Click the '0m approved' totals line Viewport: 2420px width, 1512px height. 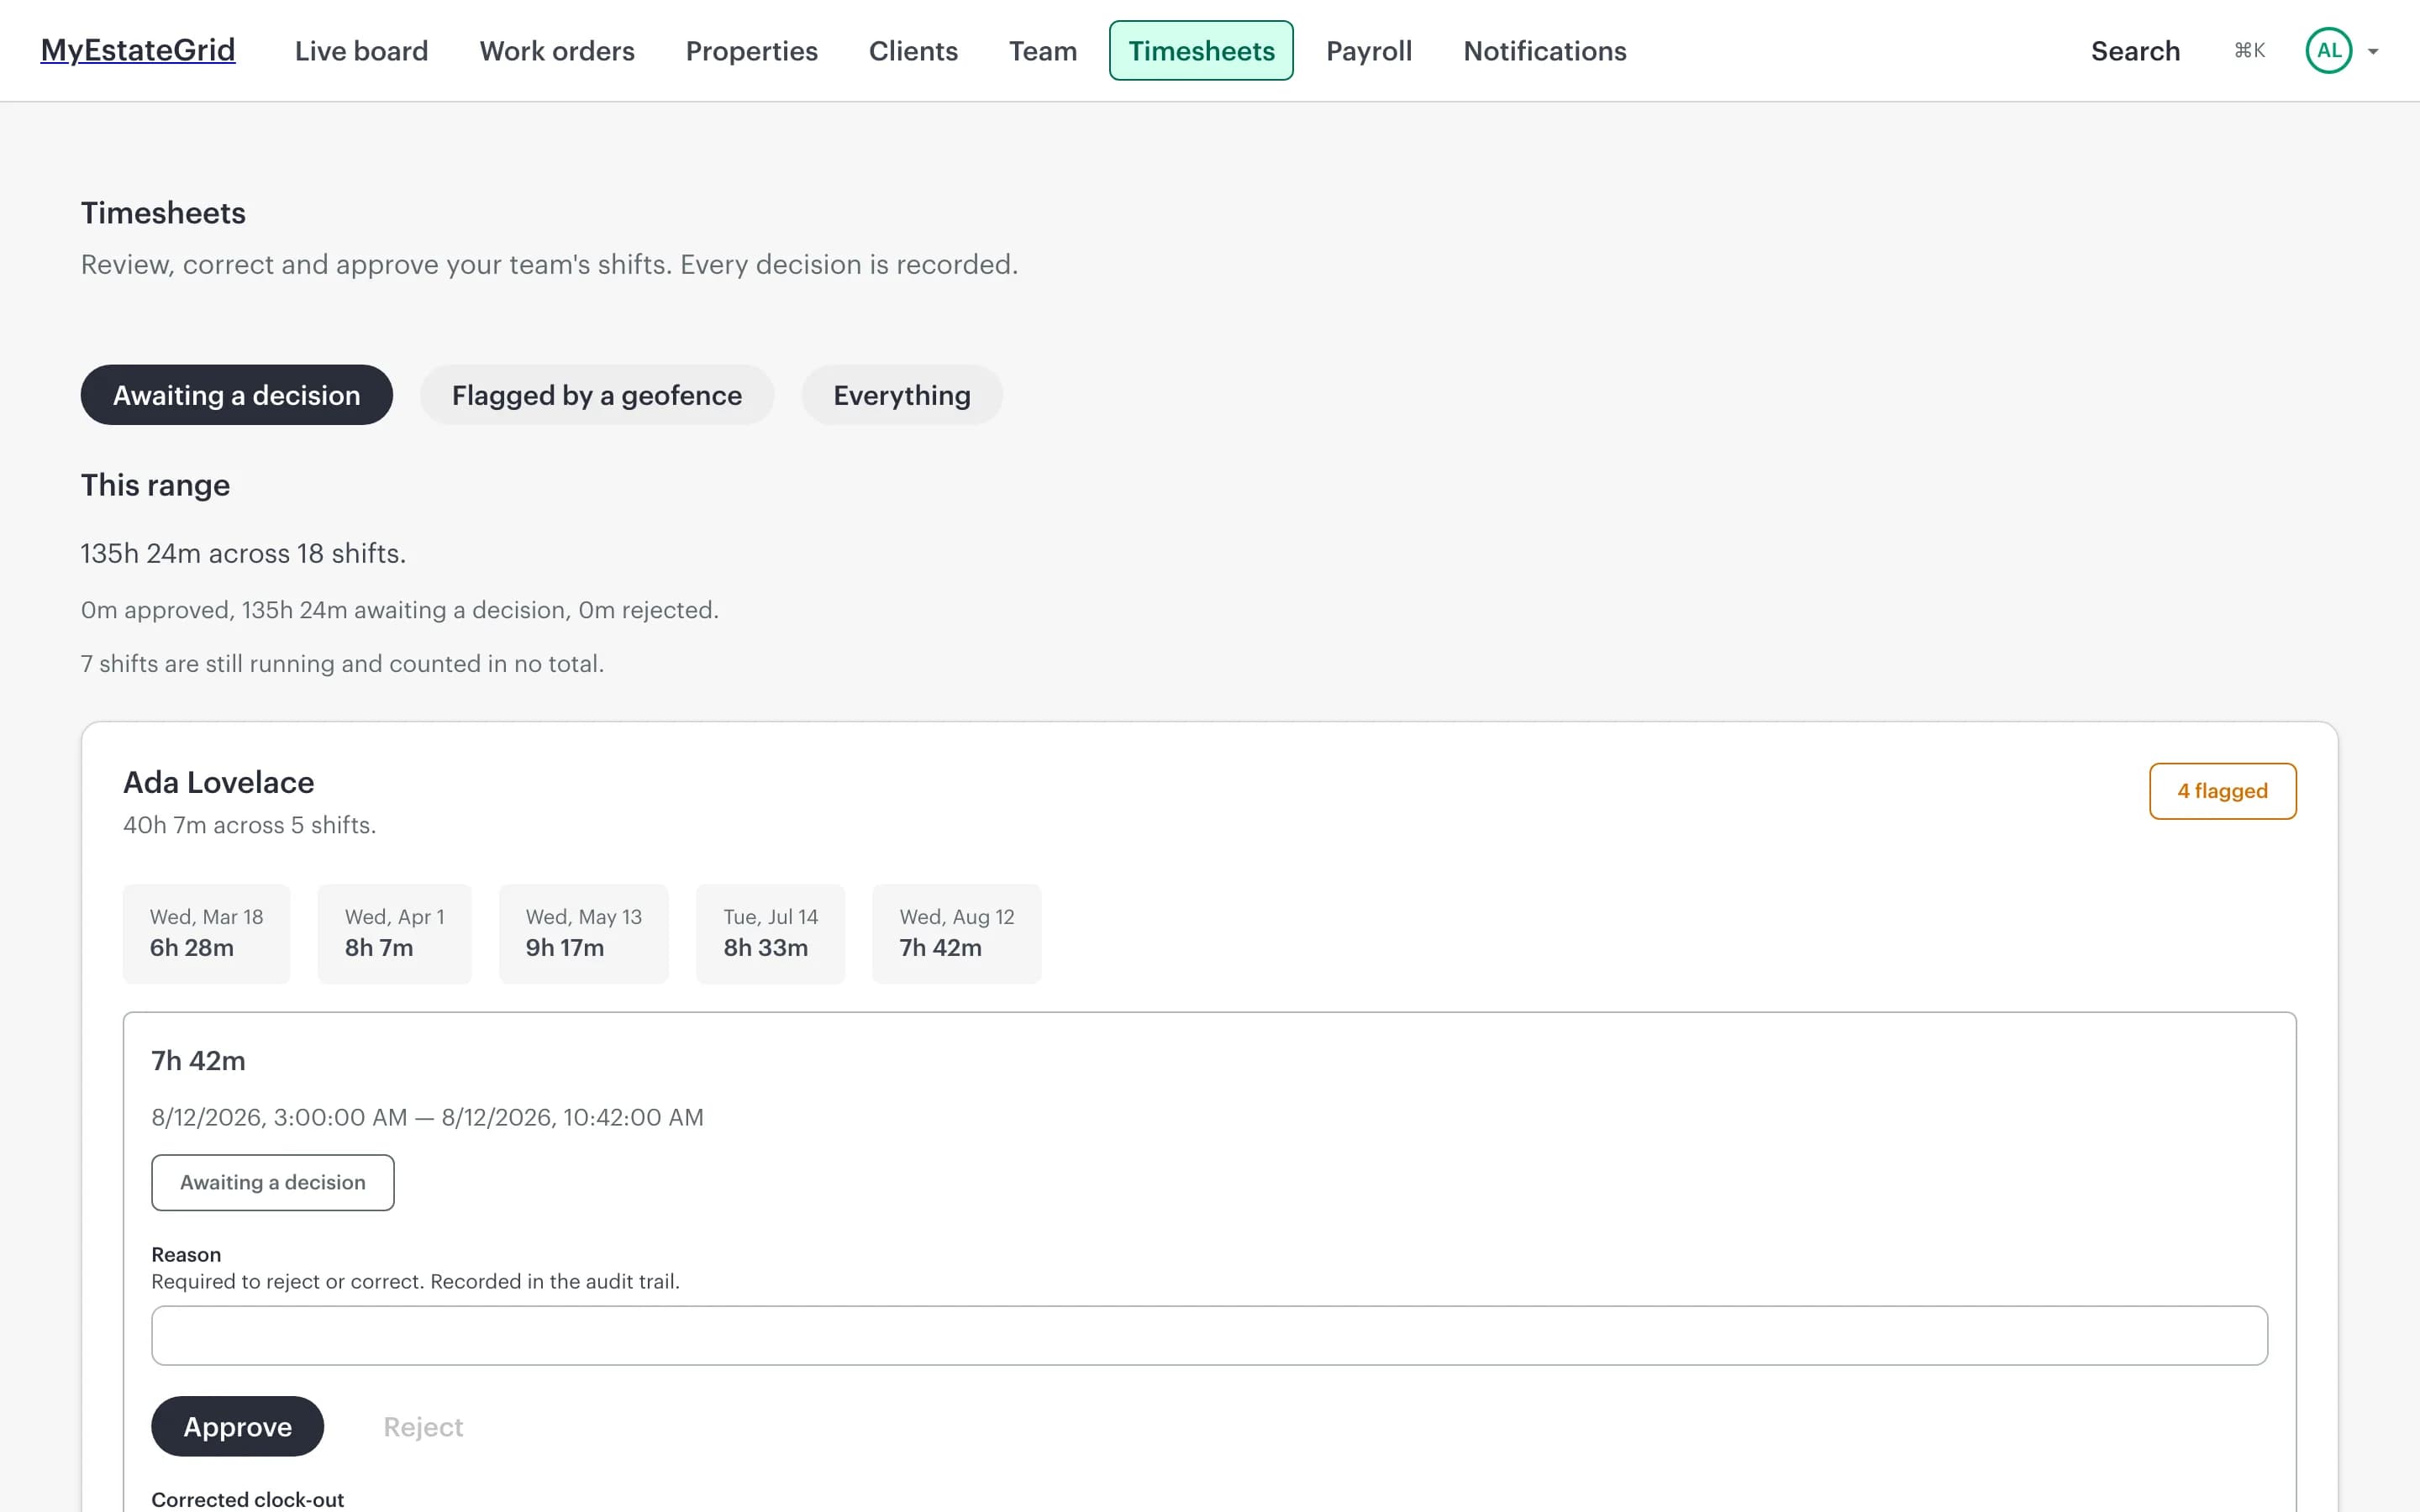[399, 610]
